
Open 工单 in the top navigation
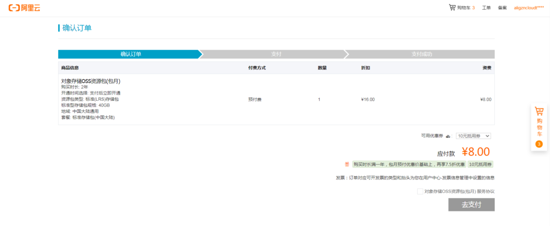point(486,8)
